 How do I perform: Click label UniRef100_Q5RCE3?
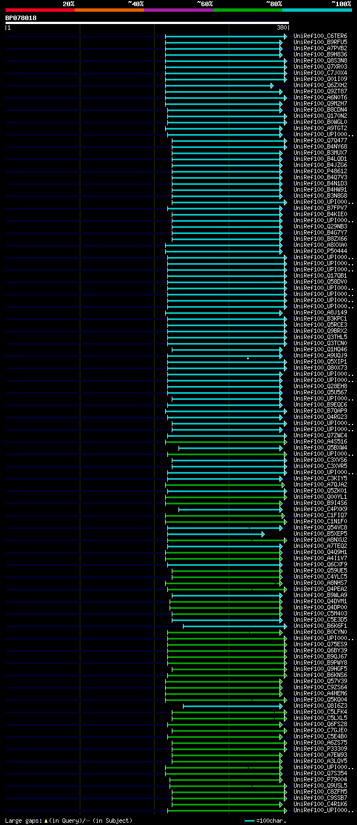coord(320,325)
